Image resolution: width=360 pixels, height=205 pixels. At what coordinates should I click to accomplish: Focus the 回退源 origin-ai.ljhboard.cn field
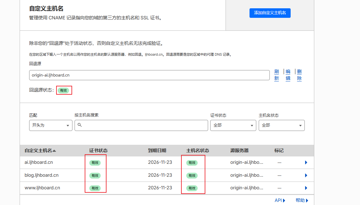click(149, 75)
